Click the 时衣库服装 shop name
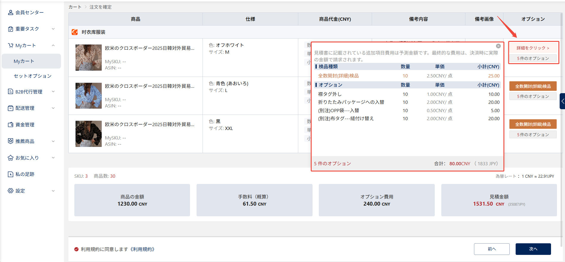The width and height of the screenshot is (565, 262). click(x=93, y=32)
